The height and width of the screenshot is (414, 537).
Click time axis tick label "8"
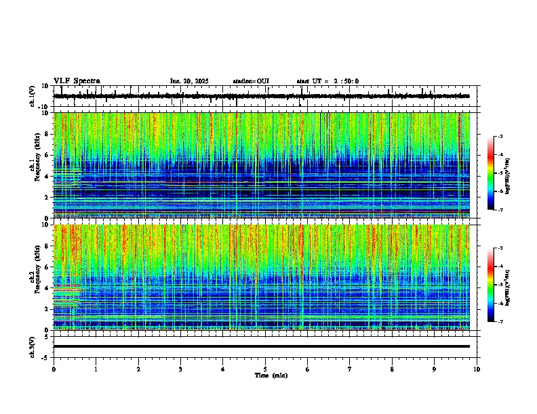click(x=392, y=369)
